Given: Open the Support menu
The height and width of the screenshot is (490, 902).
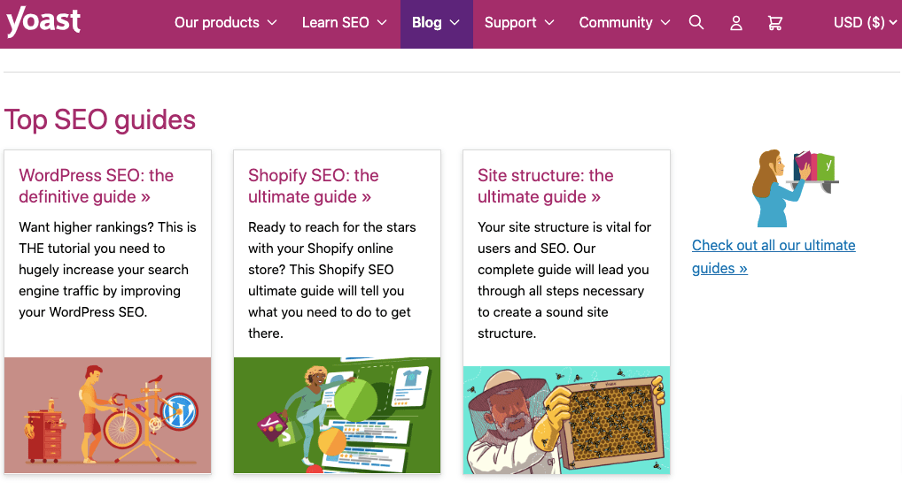Looking at the screenshot, I should point(519,22).
